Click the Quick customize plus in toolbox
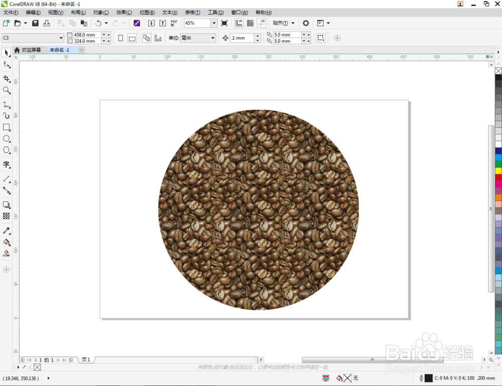The image size is (502, 386). pos(7,270)
